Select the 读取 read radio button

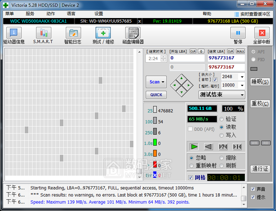coord(222,127)
